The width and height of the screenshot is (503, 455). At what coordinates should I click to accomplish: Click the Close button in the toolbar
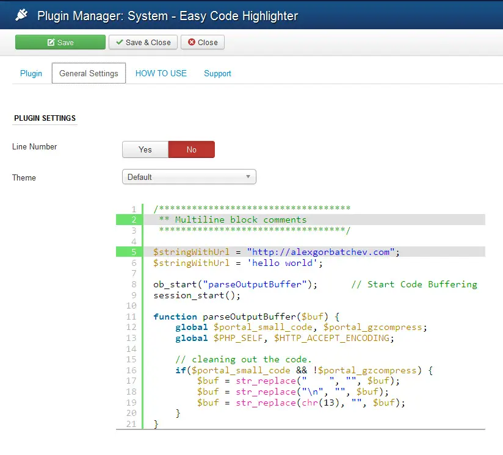pos(203,42)
